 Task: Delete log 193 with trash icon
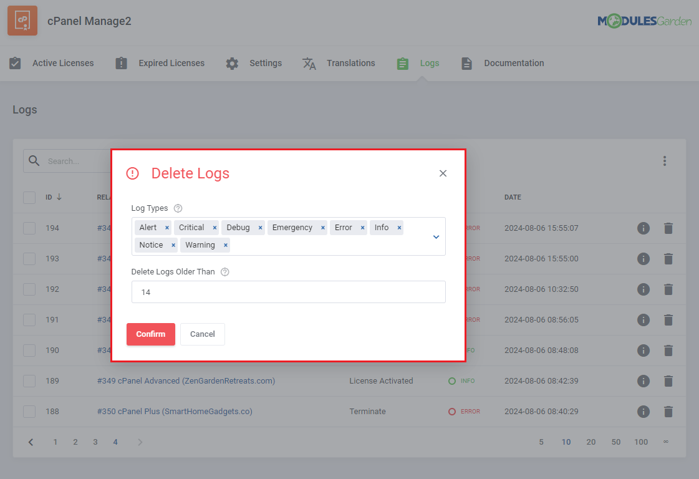tap(668, 259)
